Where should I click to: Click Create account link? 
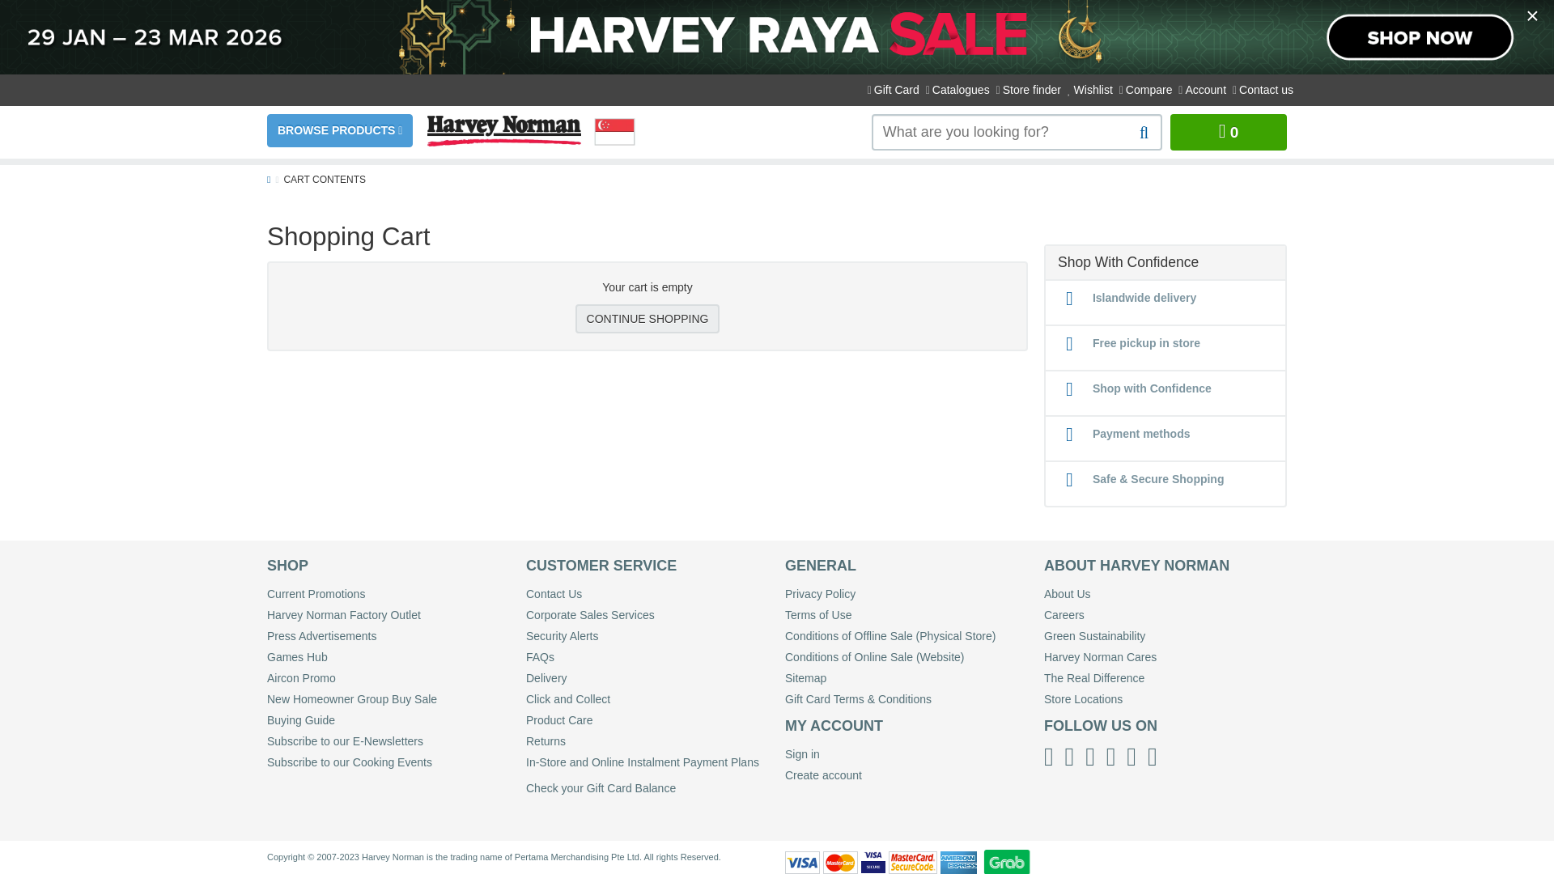823,775
